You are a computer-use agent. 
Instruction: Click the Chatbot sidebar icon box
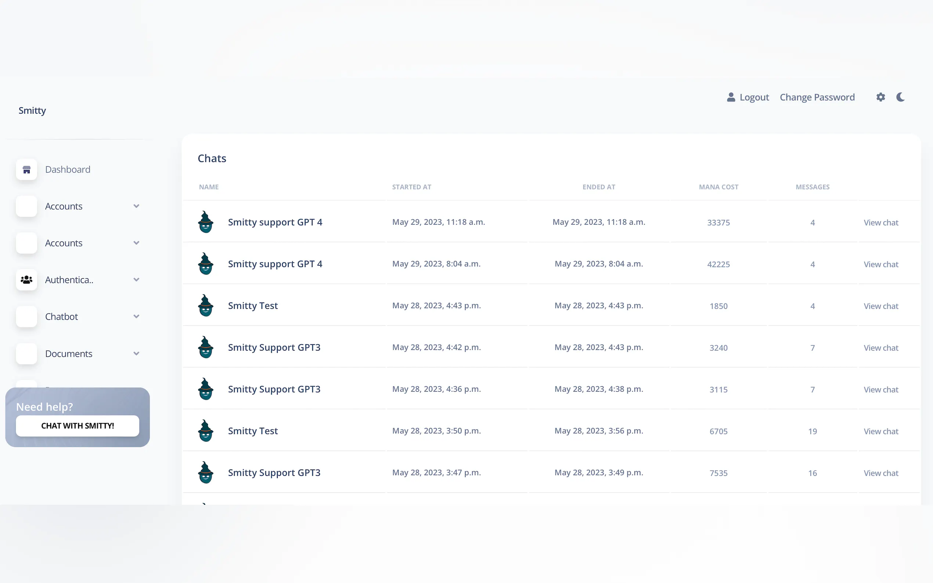26,316
